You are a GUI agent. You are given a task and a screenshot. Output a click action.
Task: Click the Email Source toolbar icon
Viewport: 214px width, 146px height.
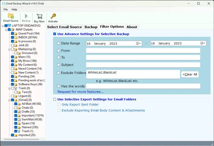pos(11,16)
